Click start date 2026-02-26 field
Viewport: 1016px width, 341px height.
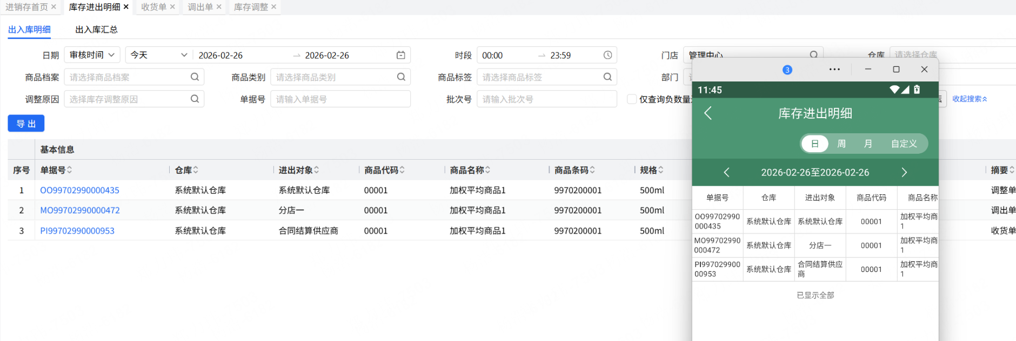click(220, 56)
